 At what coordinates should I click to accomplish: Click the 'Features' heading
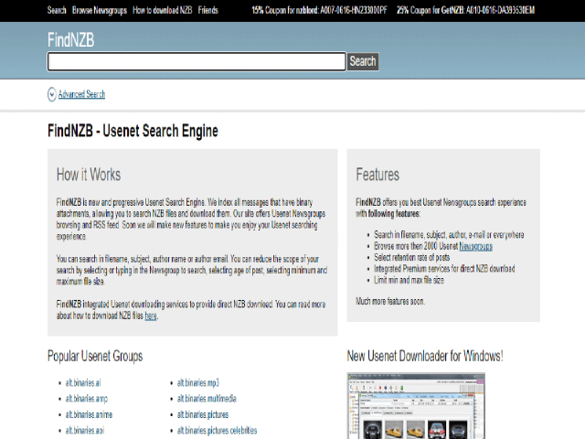[378, 175]
